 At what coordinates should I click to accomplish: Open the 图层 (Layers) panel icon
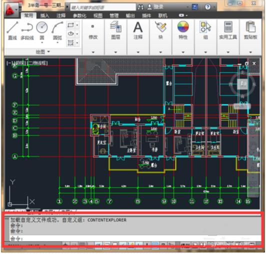[x=115, y=30]
